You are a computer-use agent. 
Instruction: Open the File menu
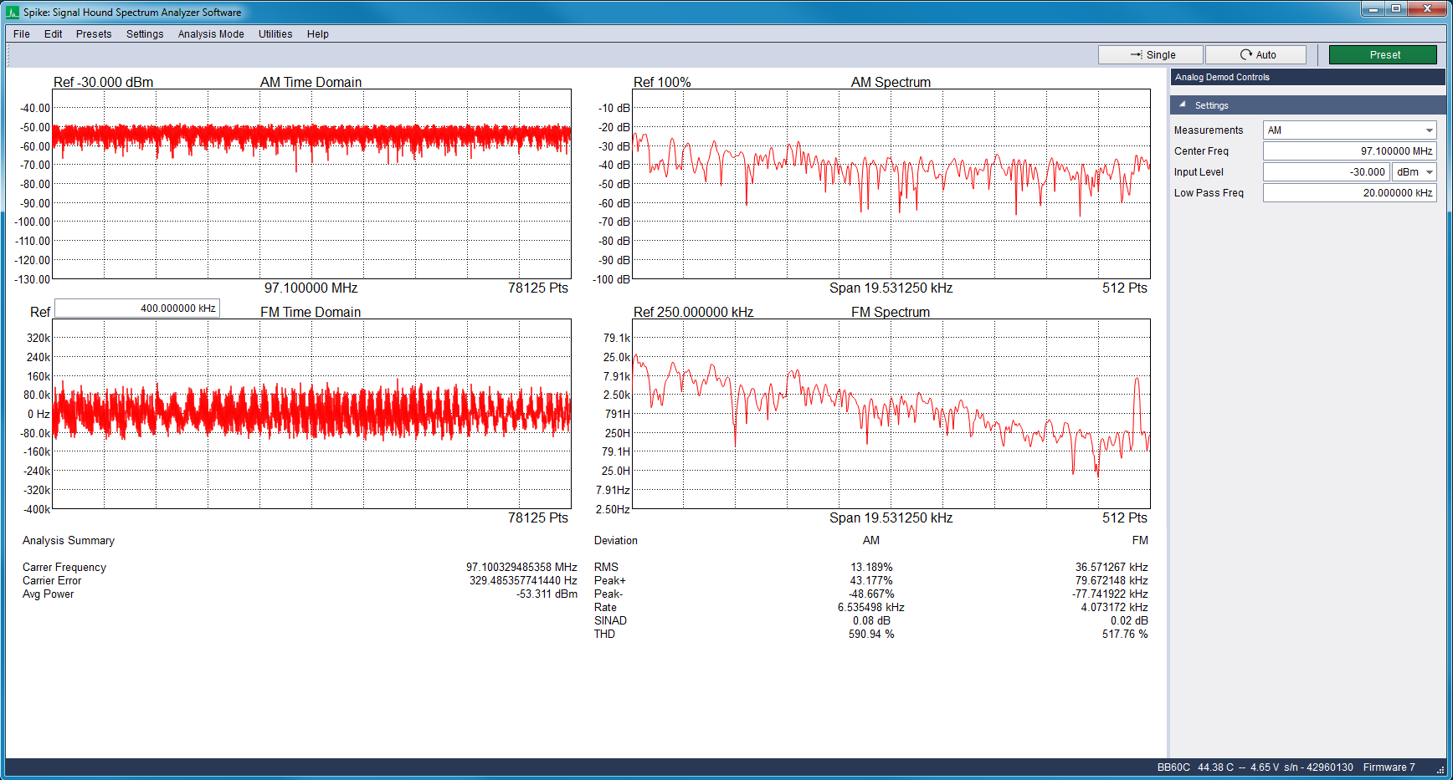20,33
